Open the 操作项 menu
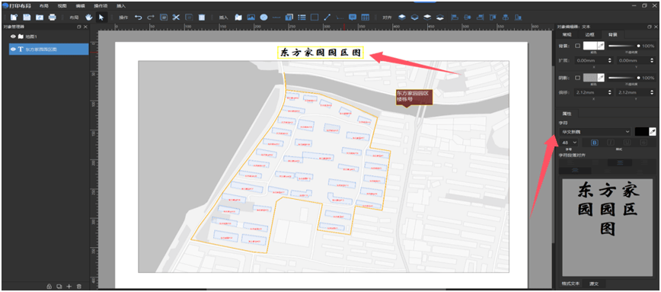 pos(101,6)
